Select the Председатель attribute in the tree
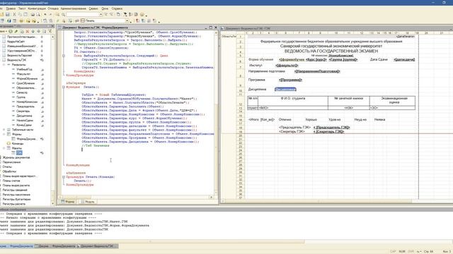The image size is (453, 254). tap(25, 107)
